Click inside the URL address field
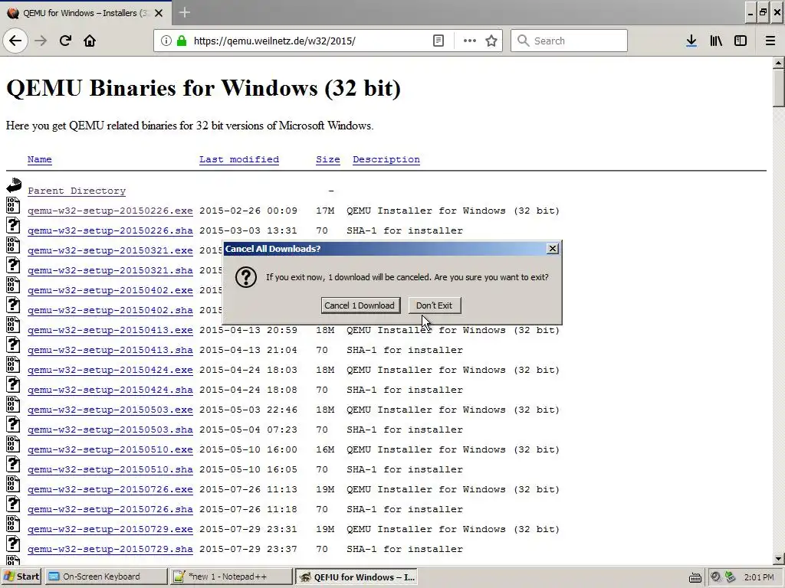Screen dimensions: 785x588 pos(310,41)
